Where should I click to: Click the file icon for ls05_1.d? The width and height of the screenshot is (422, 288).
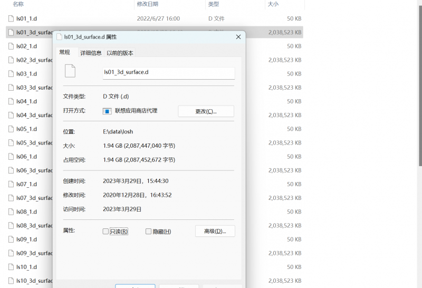click(11, 129)
